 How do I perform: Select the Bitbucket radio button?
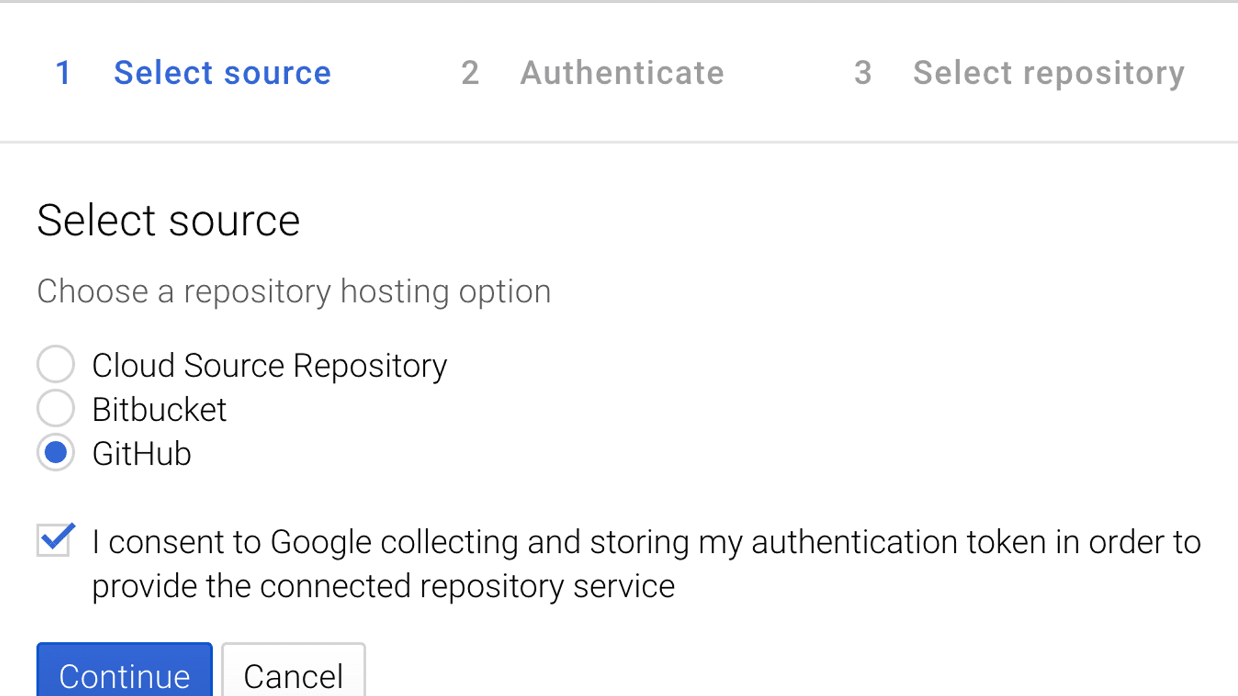[55, 408]
